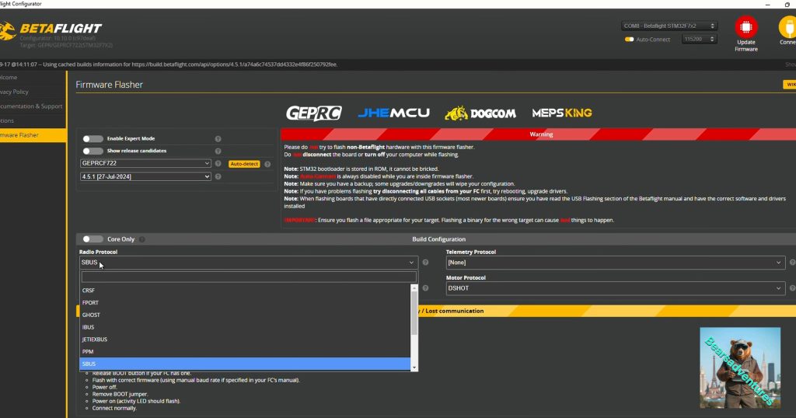Viewport: 796px width, 418px height.
Task: Click help icon next to Telemetry Protocol dropdown
Action: (x=791, y=263)
